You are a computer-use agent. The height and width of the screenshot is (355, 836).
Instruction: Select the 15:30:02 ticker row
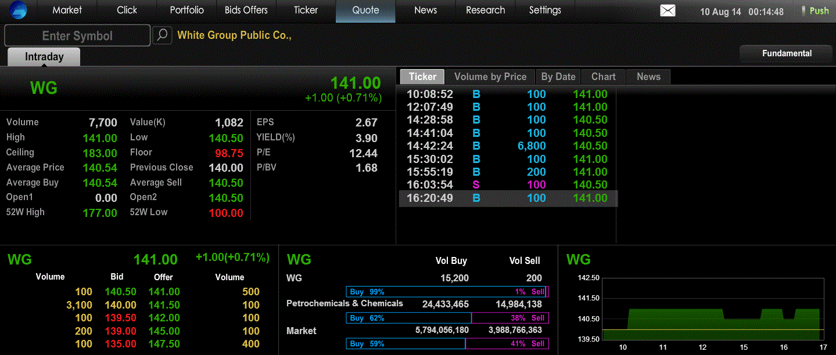click(x=507, y=159)
